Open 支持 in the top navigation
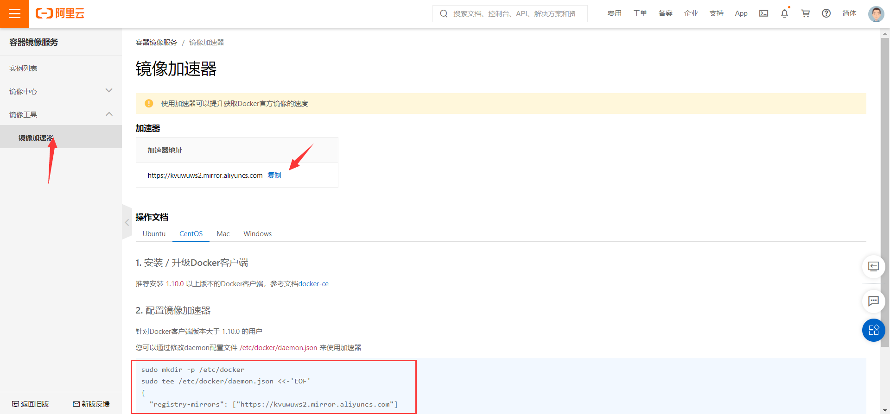The height and width of the screenshot is (414, 890). tap(716, 13)
